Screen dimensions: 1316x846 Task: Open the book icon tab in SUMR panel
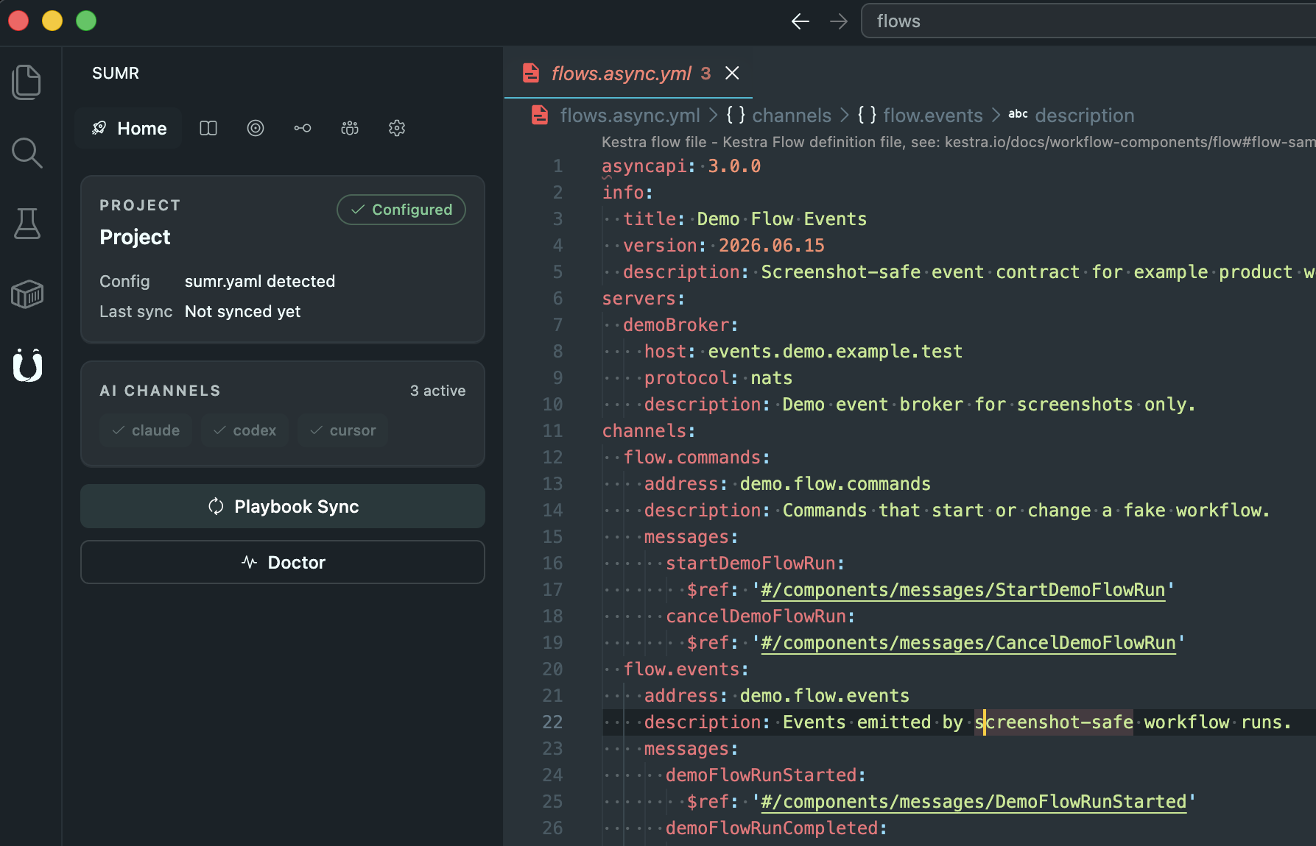(208, 128)
